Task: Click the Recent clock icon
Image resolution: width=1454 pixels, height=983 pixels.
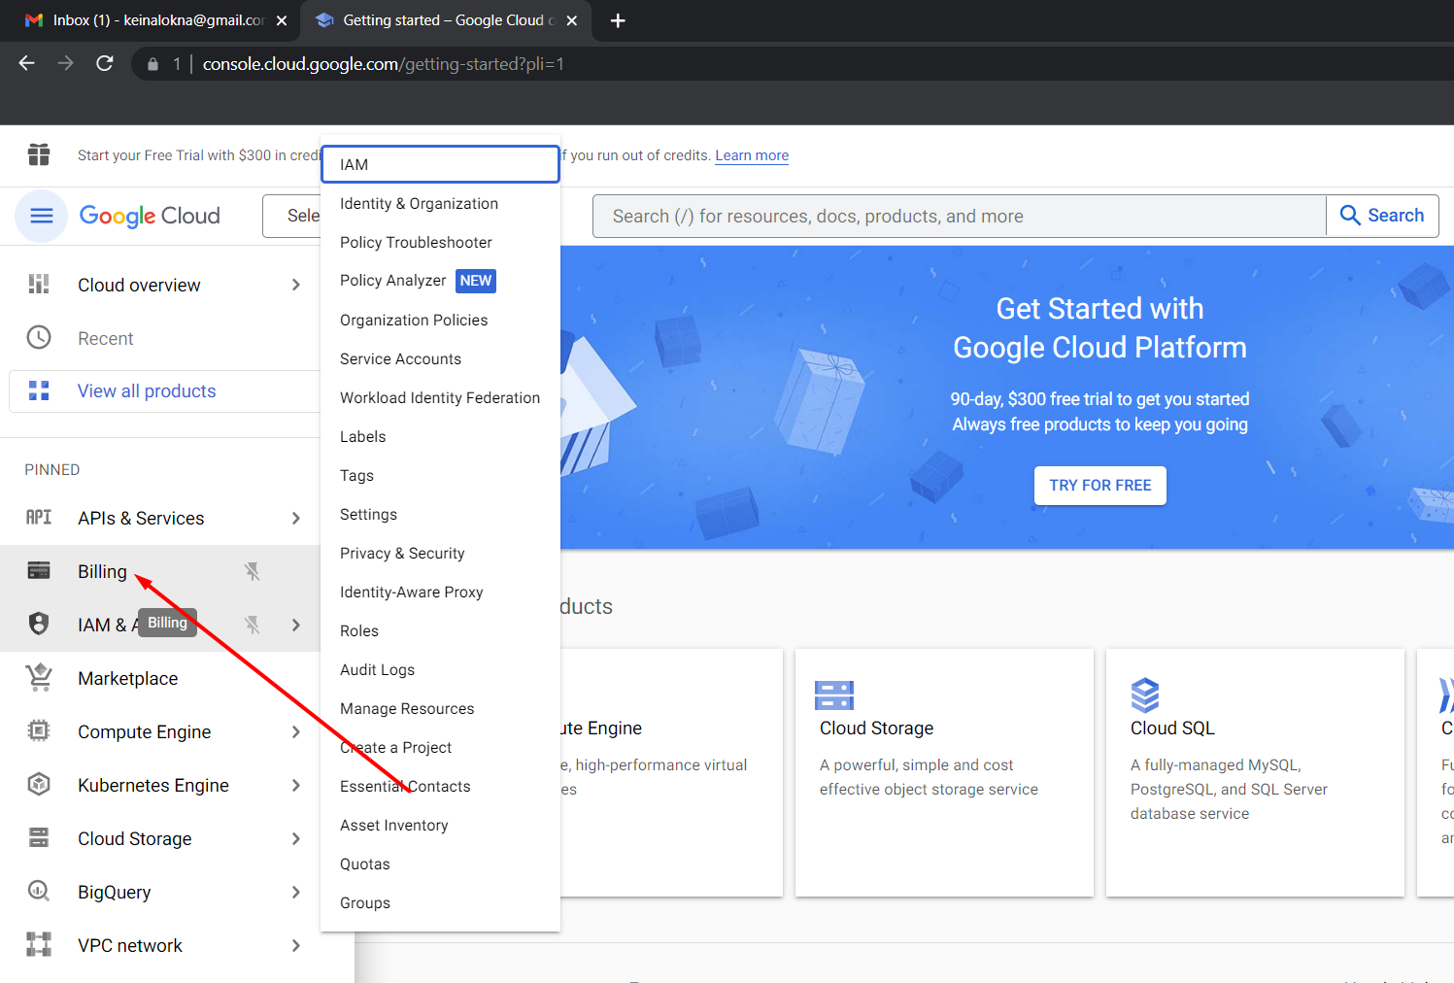Action: (39, 337)
